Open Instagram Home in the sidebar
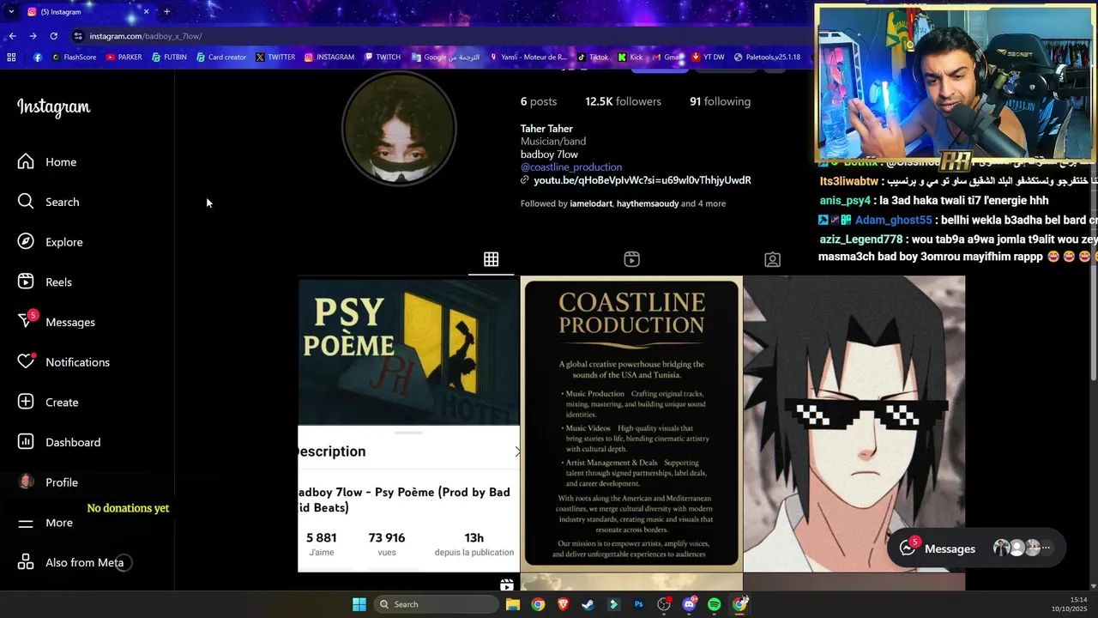Image resolution: width=1098 pixels, height=618 pixels. point(47,161)
